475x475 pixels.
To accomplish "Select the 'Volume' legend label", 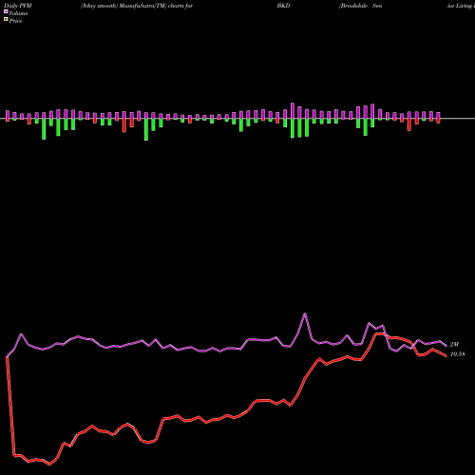I will tap(18, 13).
